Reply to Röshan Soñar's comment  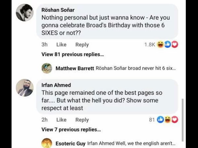[82, 45]
